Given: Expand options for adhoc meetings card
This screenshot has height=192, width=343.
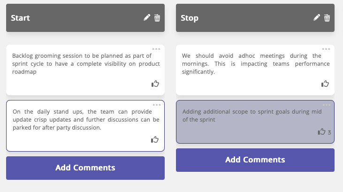Looking at the screenshot, I should [326, 49].
